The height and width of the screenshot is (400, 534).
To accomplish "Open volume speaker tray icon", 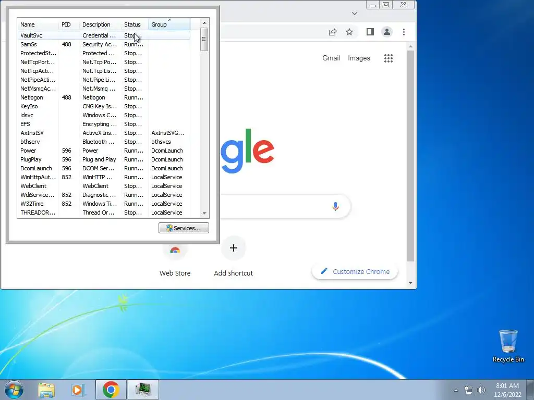I will (481, 390).
